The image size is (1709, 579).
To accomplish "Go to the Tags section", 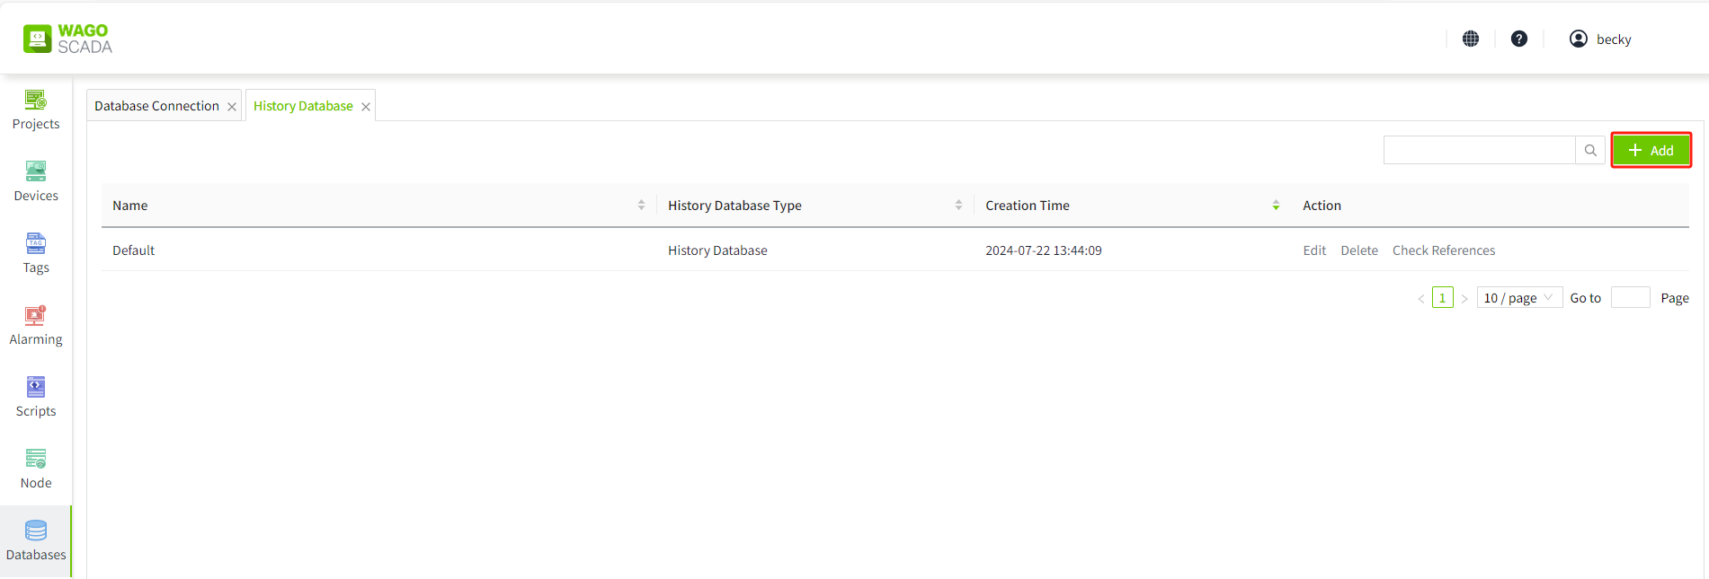I will (x=36, y=253).
